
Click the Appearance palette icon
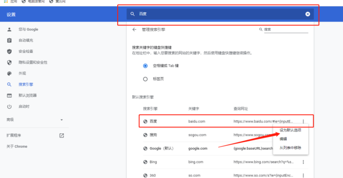point(9,74)
